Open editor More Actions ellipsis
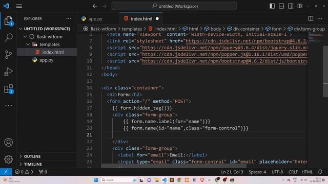The width and height of the screenshot is (328, 184). coord(320,18)
